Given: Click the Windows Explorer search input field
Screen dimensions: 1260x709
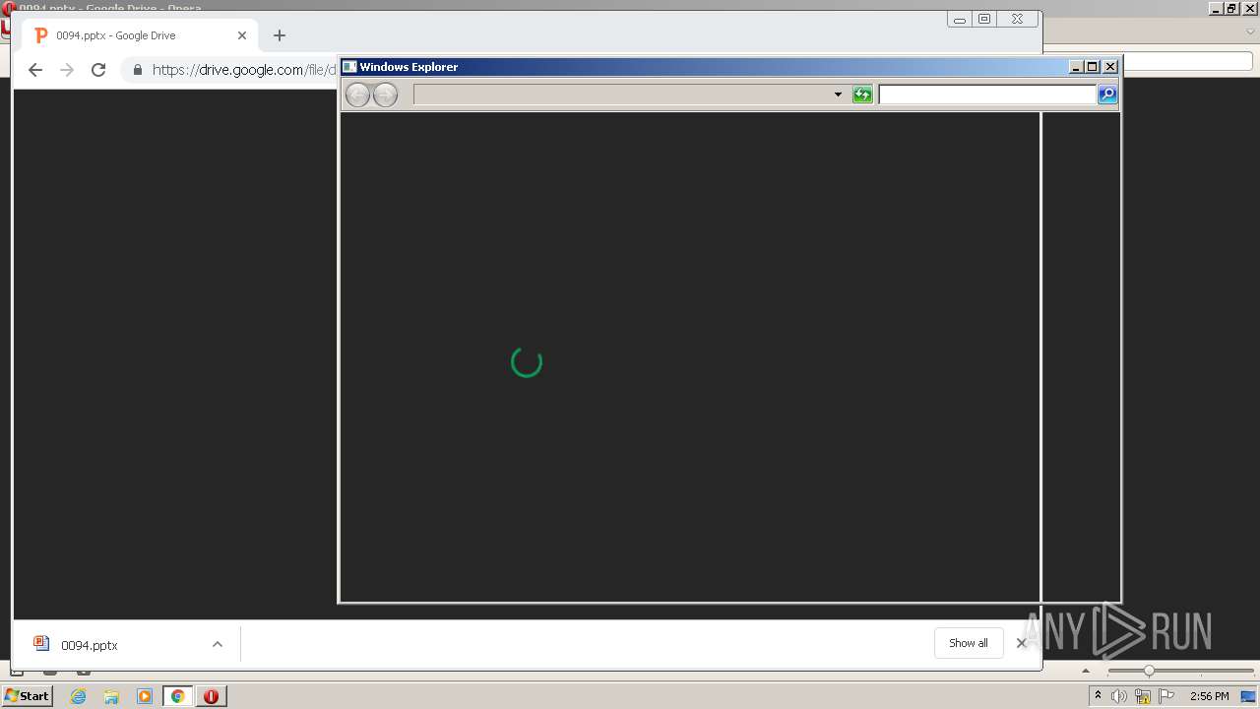Looking at the screenshot, I should (987, 95).
